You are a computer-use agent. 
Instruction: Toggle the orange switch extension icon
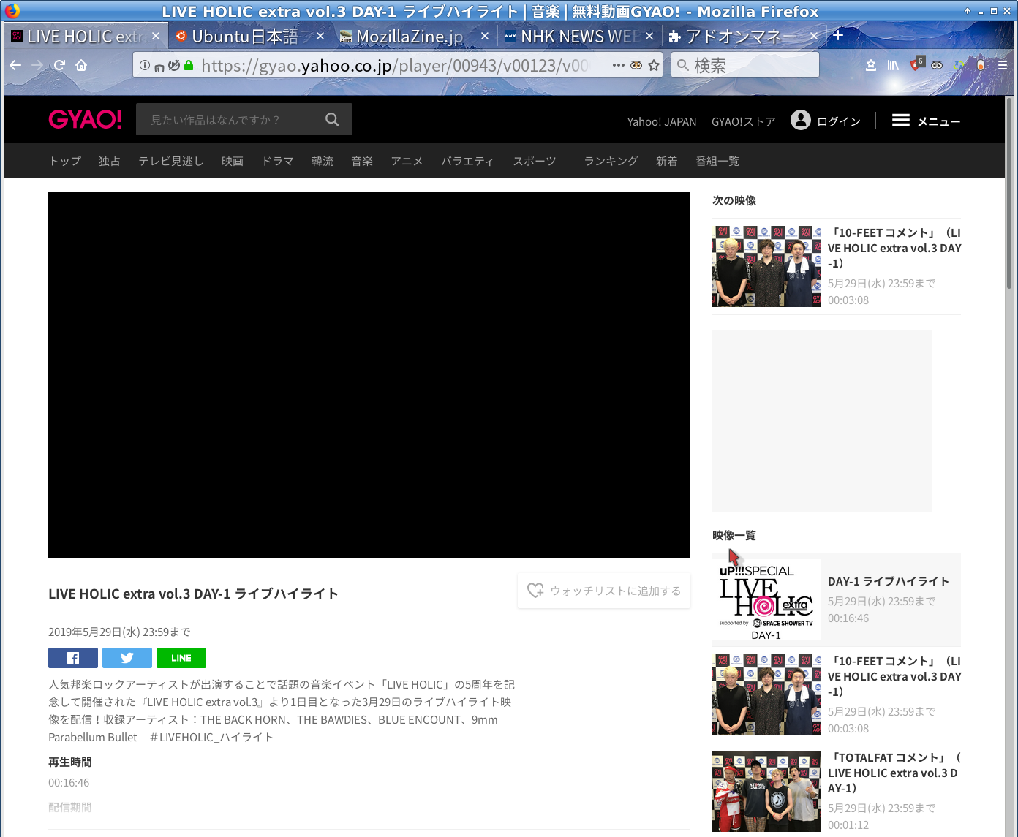tap(981, 65)
